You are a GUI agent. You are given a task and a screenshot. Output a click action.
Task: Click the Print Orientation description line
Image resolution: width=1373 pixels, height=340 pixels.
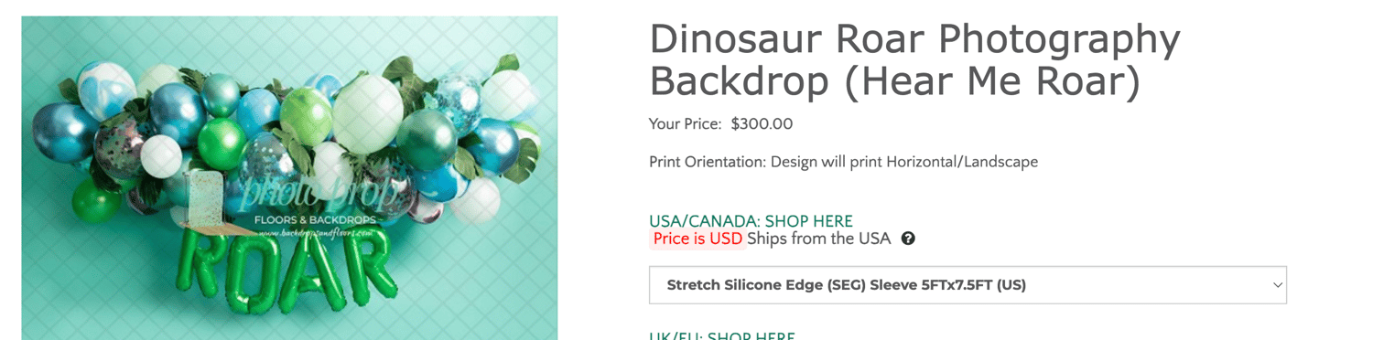point(843,162)
